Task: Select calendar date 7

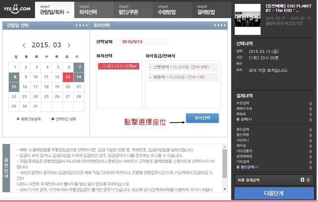Action: pyautogui.click(x=79, y=67)
